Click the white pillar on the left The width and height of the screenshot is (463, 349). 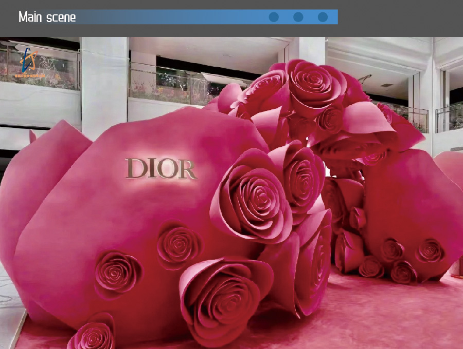point(104,85)
